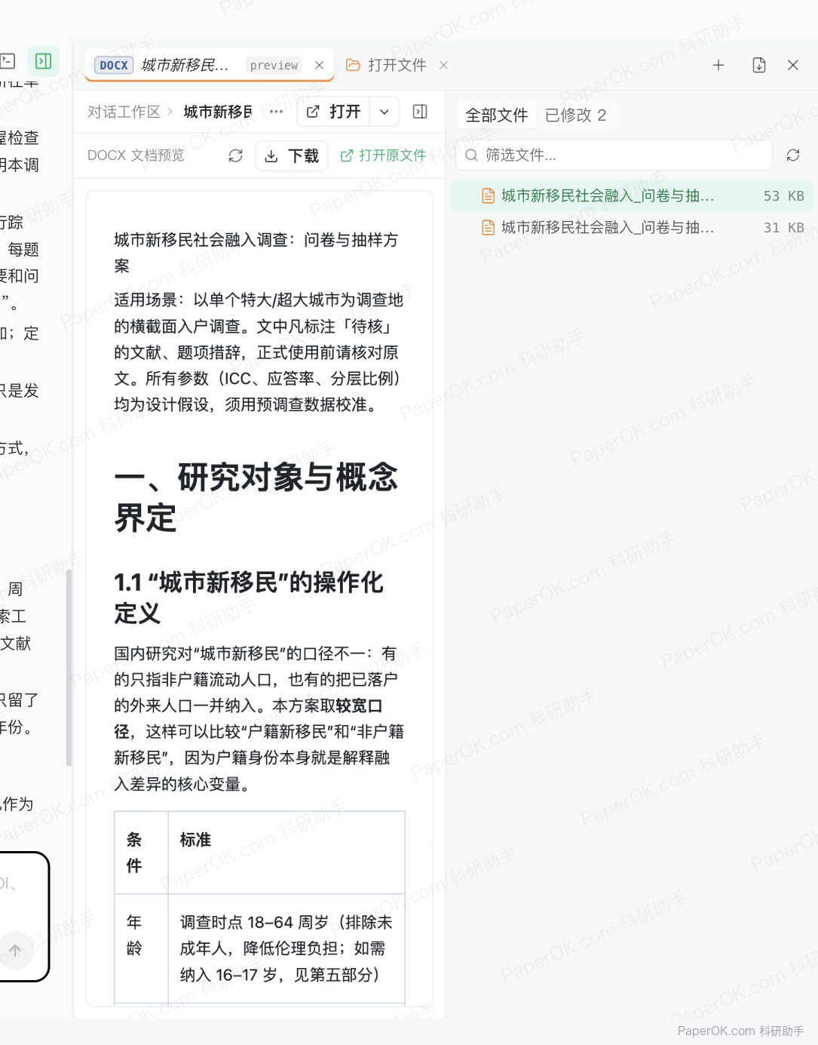Viewport: 818px width, 1045px height.
Task: Click the document icon of the 53 KB file
Action: pyautogui.click(x=489, y=195)
